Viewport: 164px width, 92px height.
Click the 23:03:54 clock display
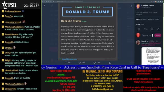coord(32,6)
